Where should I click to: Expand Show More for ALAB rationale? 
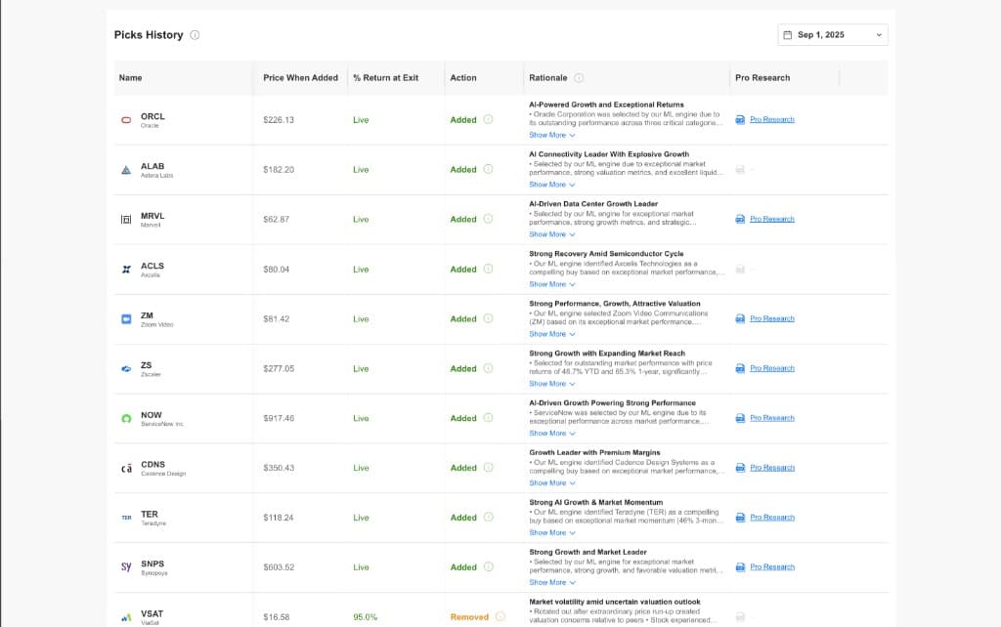click(552, 185)
